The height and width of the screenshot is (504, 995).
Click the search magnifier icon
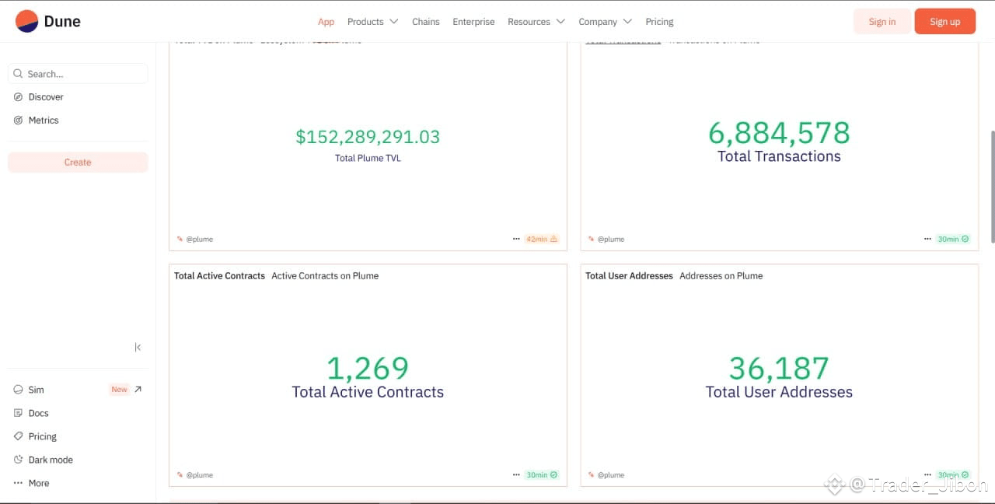tap(19, 74)
